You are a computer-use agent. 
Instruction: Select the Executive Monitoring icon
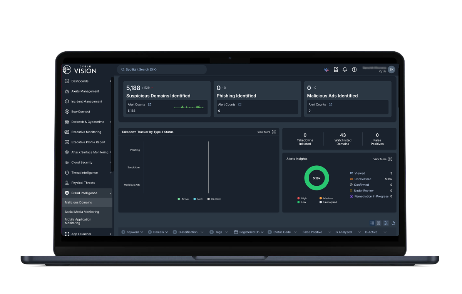[x=67, y=132]
